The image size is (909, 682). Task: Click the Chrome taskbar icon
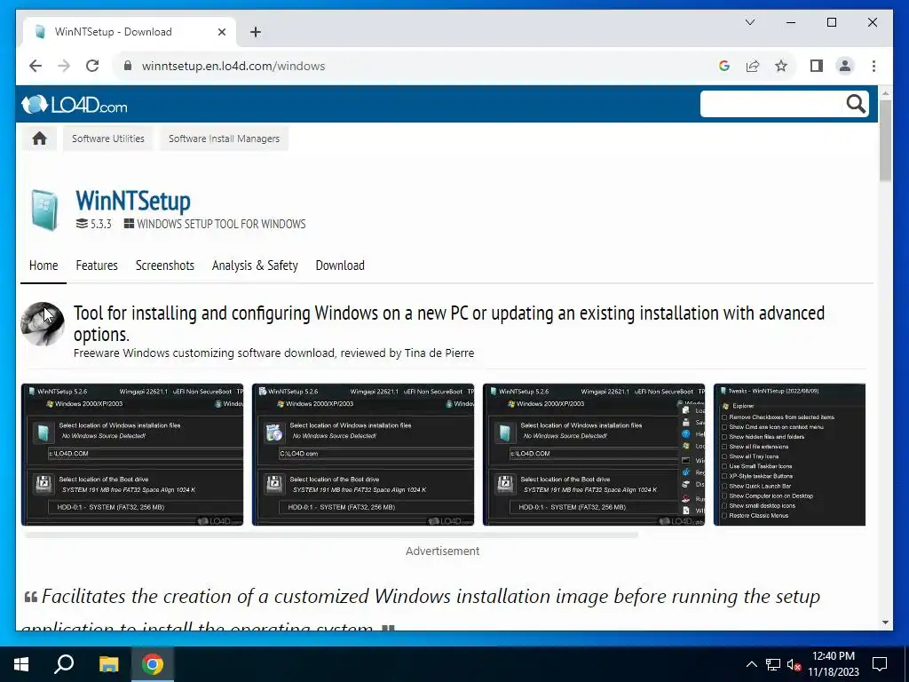(x=153, y=664)
